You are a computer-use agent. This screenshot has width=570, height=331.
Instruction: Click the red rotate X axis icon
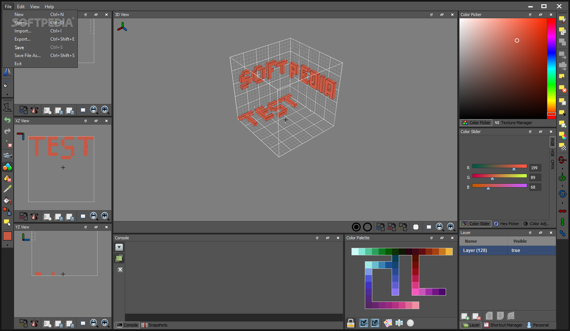(x=562, y=160)
